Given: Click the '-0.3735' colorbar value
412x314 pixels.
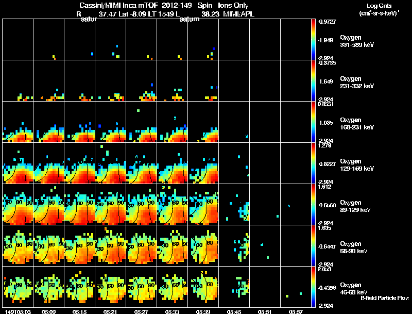Looking at the screenshot, I should click(x=327, y=63).
